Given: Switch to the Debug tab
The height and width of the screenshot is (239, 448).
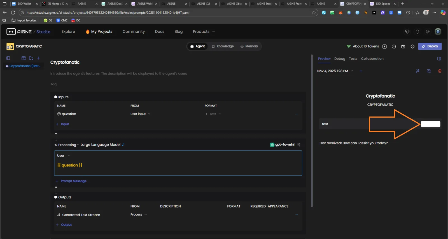Looking at the screenshot, I should click(340, 59).
